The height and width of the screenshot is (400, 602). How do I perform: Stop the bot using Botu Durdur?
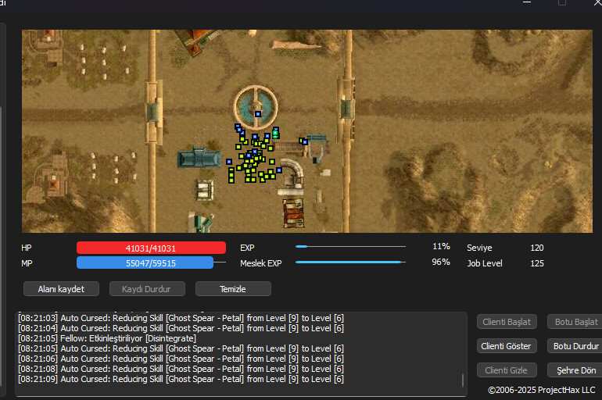coord(575,346)
